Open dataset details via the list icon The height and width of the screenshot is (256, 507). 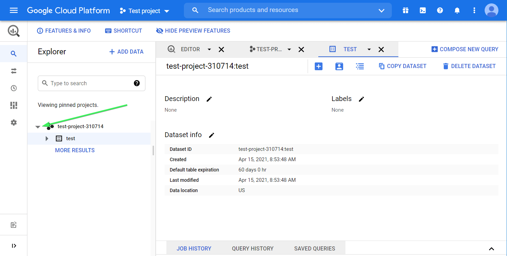360,66
